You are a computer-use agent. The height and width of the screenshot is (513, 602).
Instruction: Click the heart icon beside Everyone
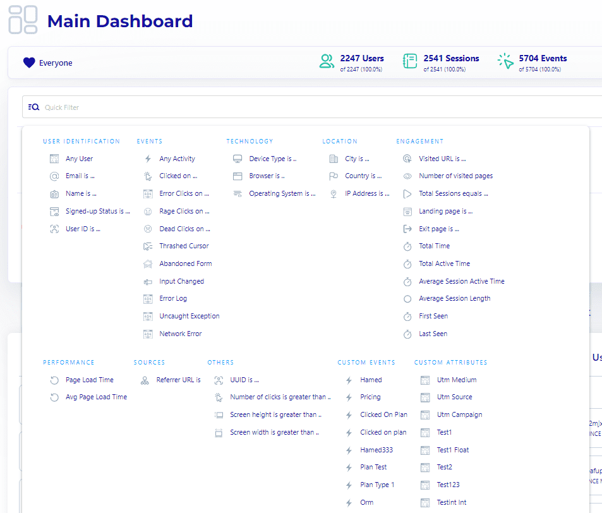pos(28,63)
